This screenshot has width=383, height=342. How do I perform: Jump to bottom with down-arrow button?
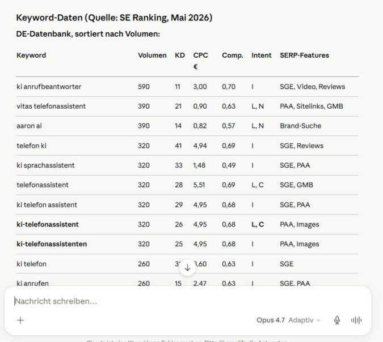tap(187, 267)
